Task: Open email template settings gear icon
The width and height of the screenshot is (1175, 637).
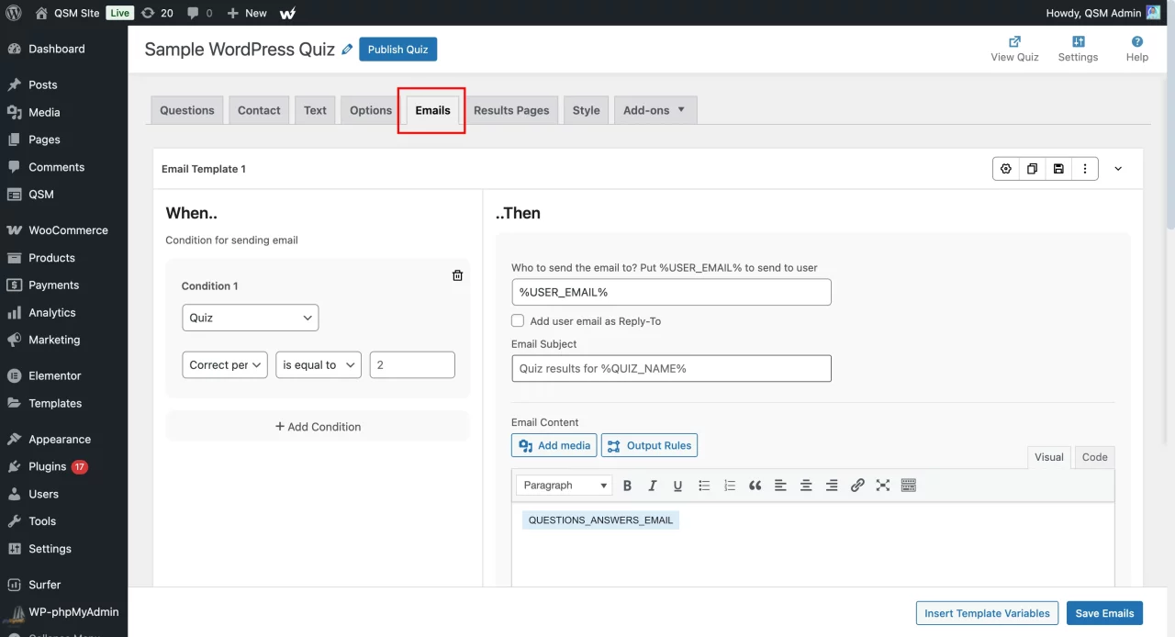Action: click(1006, 169)
